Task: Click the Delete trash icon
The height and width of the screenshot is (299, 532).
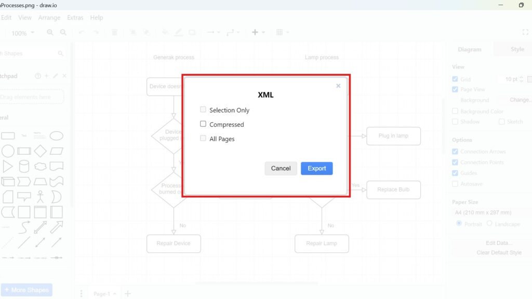Action: 114,32
